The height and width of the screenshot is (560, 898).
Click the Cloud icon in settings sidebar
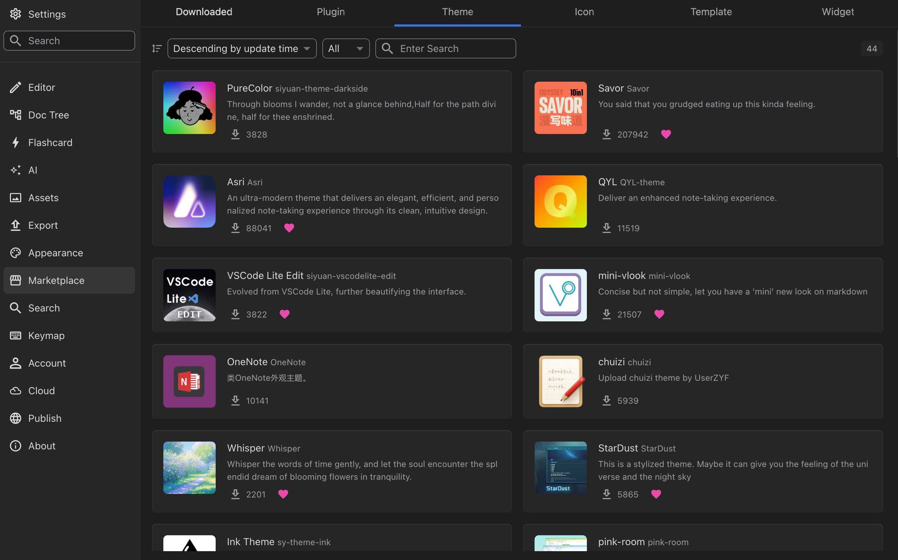click(x=15, y=391)
